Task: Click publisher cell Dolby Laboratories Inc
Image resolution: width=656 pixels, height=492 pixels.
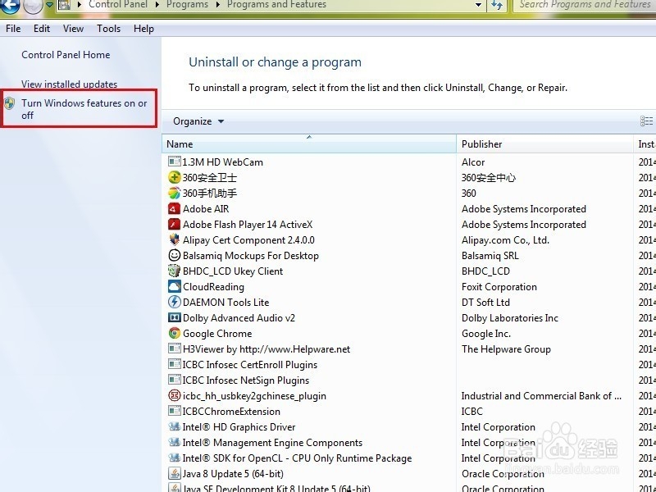Action: 509,318
